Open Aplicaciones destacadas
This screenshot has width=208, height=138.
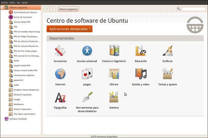click(69, 29)
